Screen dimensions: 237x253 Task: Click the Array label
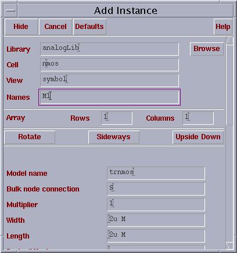(x=16, y=118)
